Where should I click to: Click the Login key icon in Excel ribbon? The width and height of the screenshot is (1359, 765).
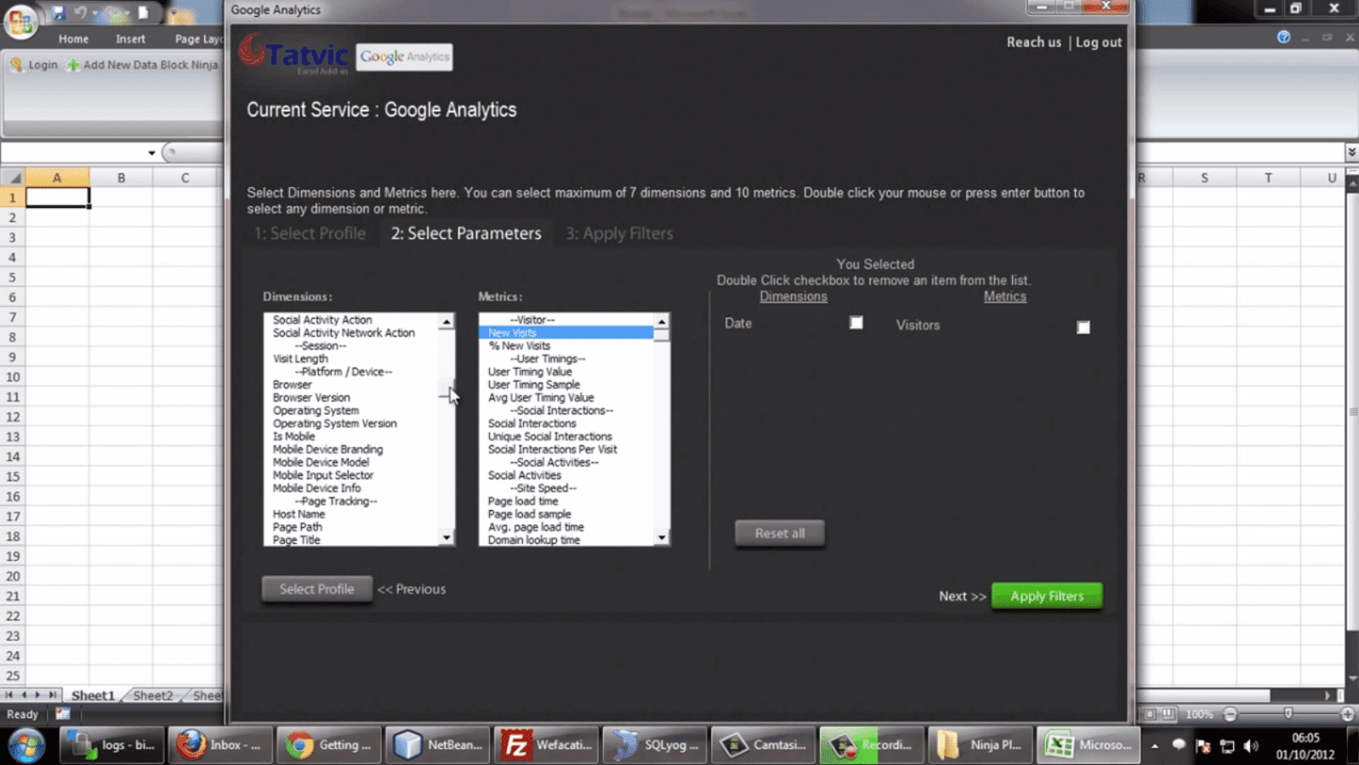point(16,65)
